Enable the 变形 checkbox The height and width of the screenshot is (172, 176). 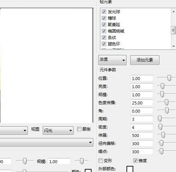coord(100,160)
